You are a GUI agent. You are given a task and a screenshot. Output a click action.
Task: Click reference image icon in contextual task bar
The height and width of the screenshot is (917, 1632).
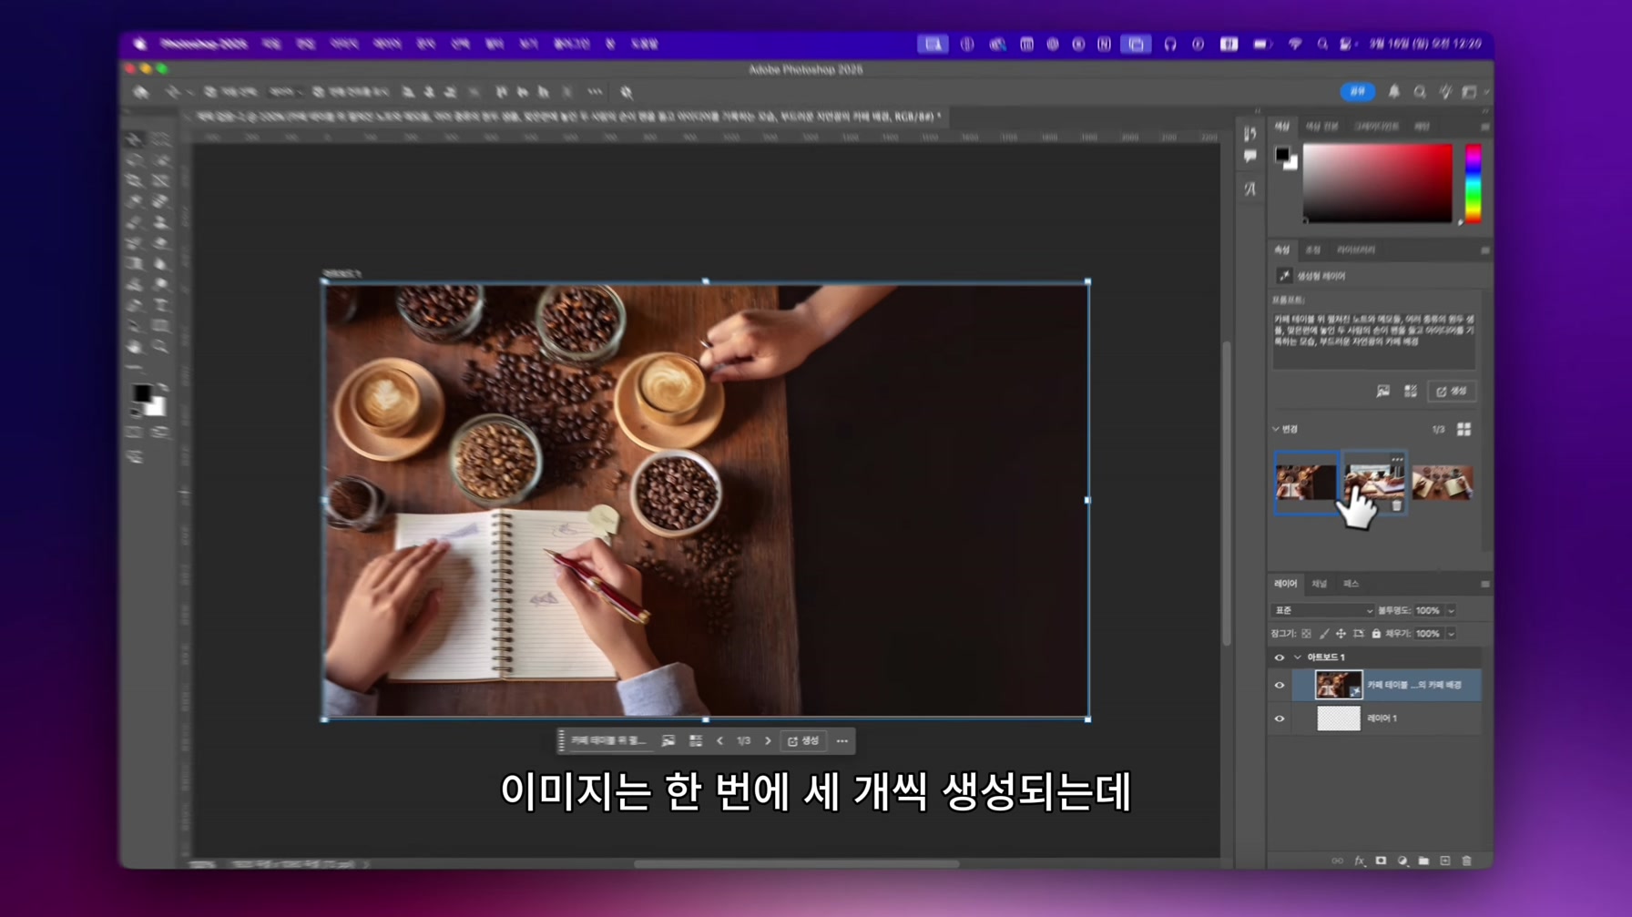pyautogui.click(x=668, y=741)
